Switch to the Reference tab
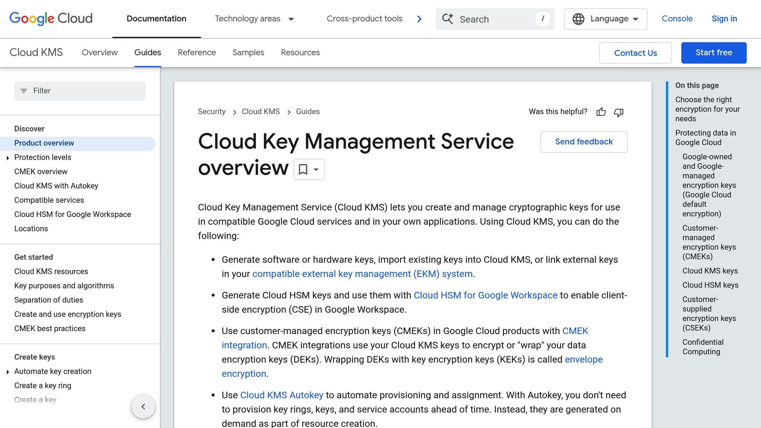Screen dimensions: 761x428 (197, 52)
